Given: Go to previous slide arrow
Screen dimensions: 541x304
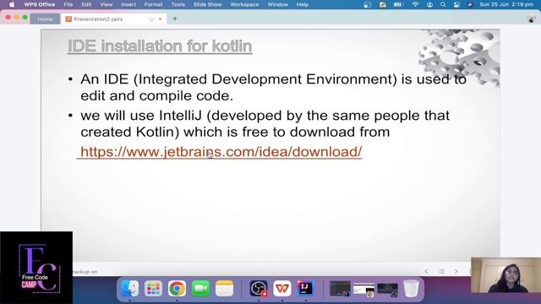Looking at the screenshot, I should coord(426,272).
